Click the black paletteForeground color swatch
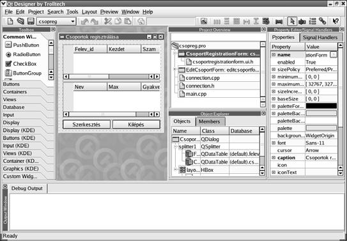 pyautogui.click(x=321, y=106)
